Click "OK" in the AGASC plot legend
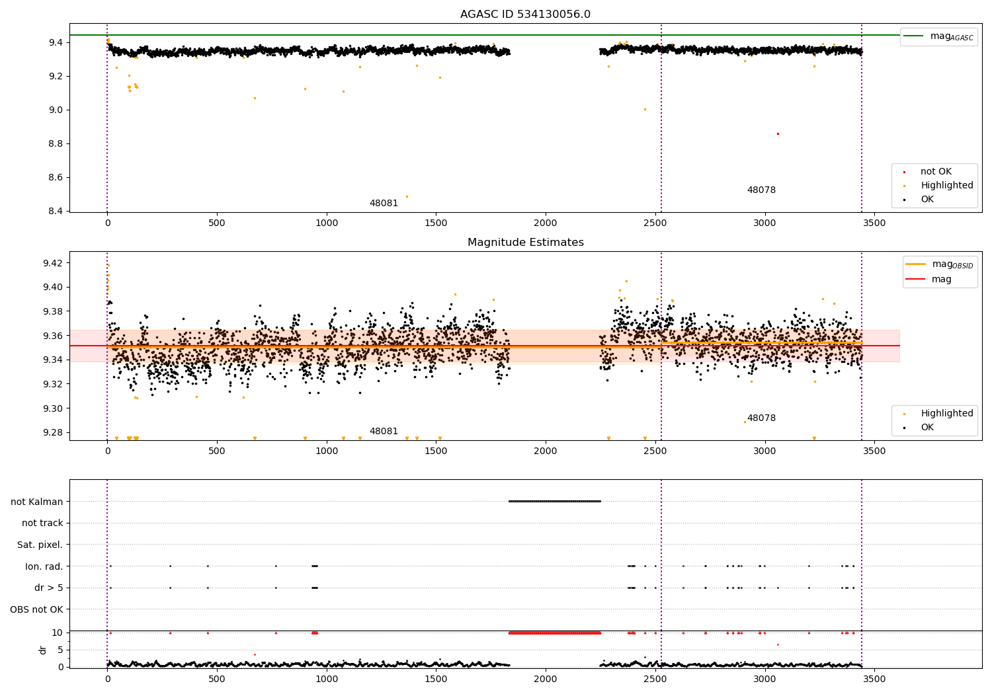992x694 pixels. pos(927,200)
